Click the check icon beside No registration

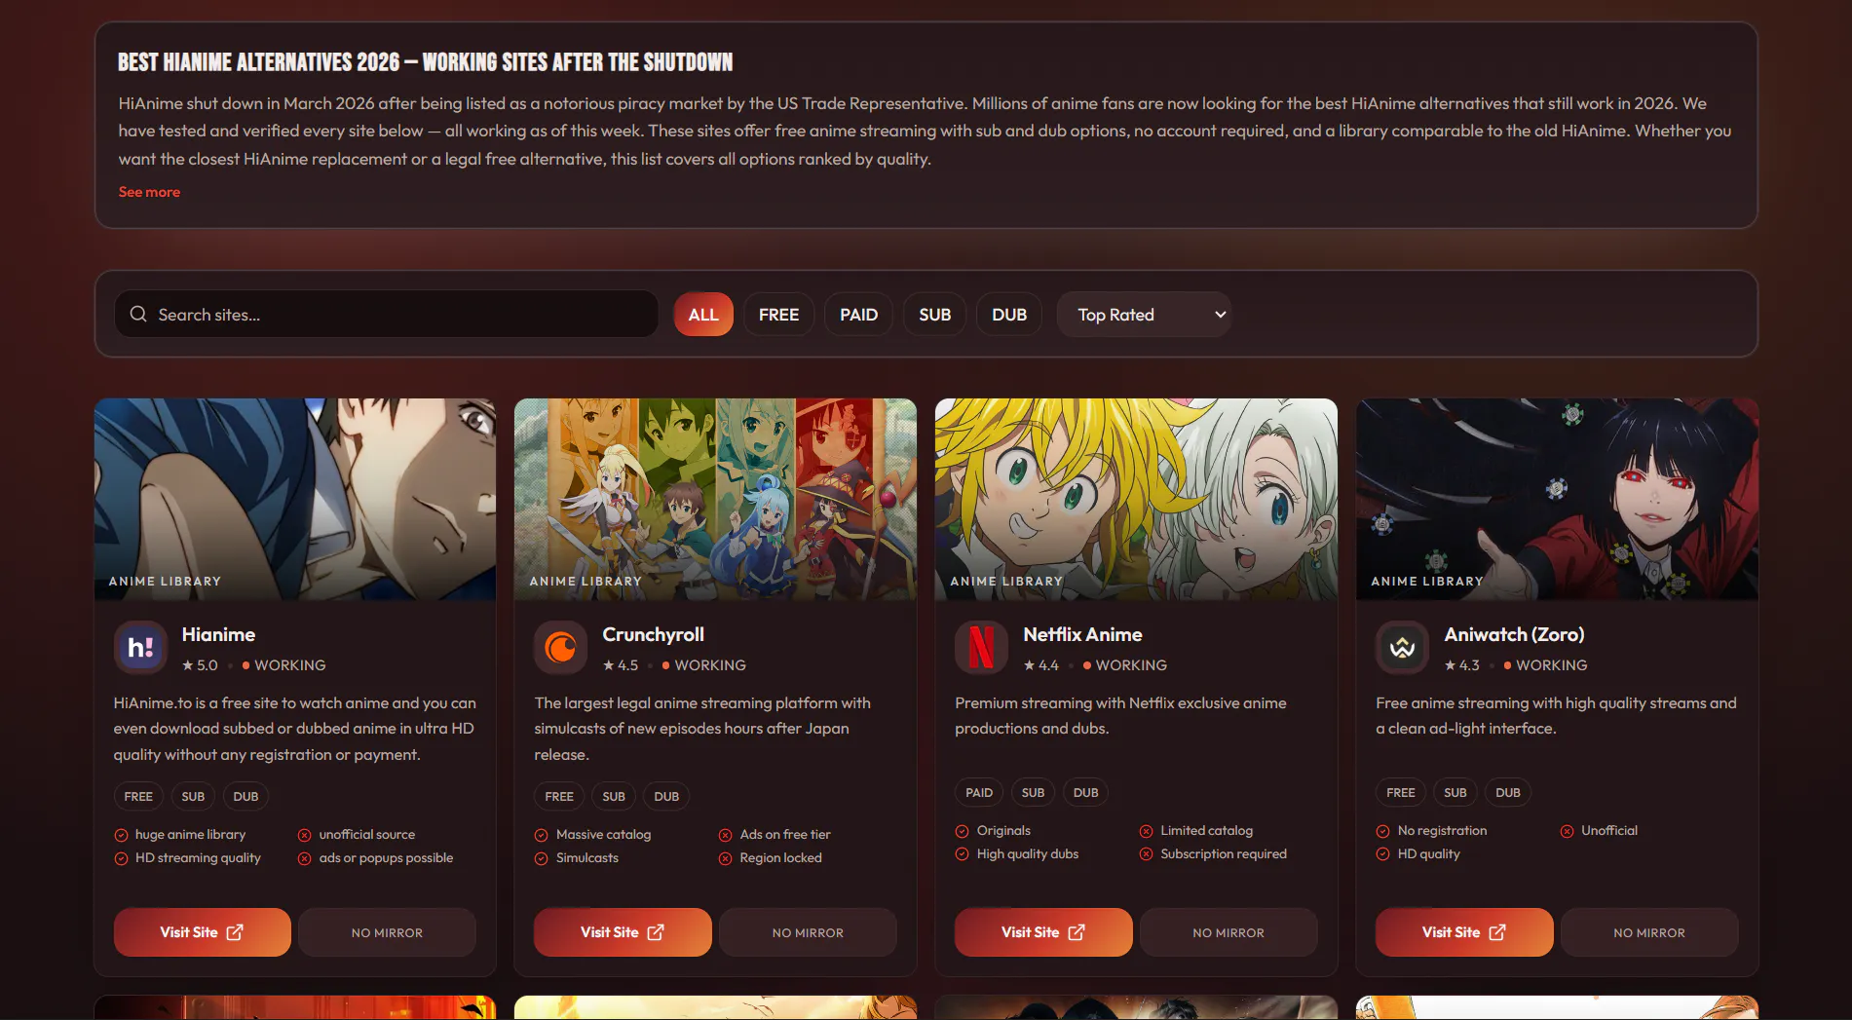click(1382, 831)
